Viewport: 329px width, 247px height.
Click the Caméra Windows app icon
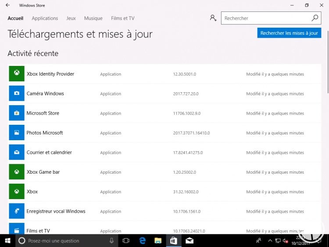17,94
